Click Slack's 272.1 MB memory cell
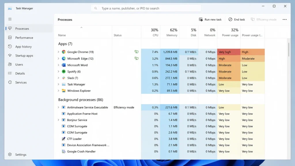Image resolution: width=295 pixels, height=166 pixels. 170,78
